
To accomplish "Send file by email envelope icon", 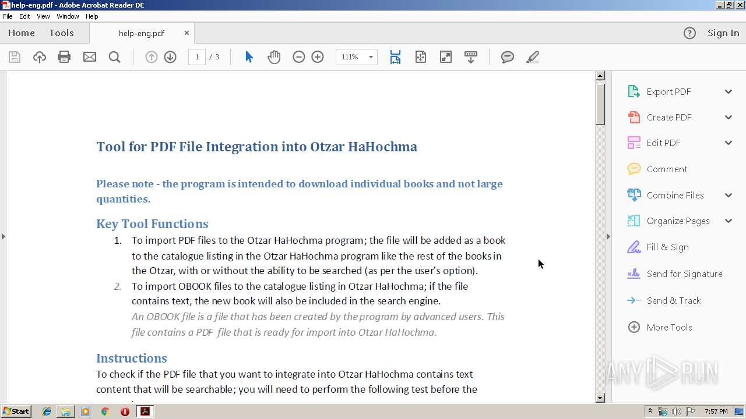I will click(x=90, y=57).
